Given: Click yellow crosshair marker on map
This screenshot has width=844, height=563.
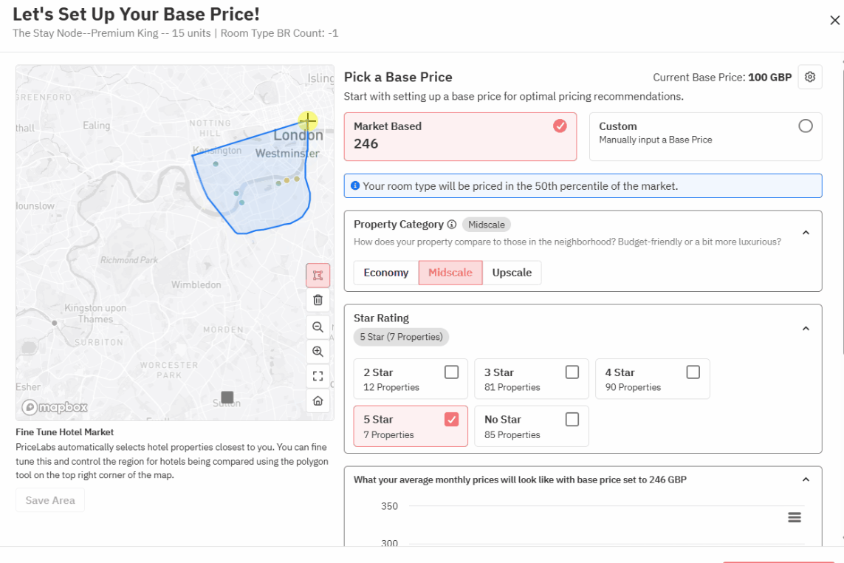Looking at the screenshot, I should click(x=308, y=121).
